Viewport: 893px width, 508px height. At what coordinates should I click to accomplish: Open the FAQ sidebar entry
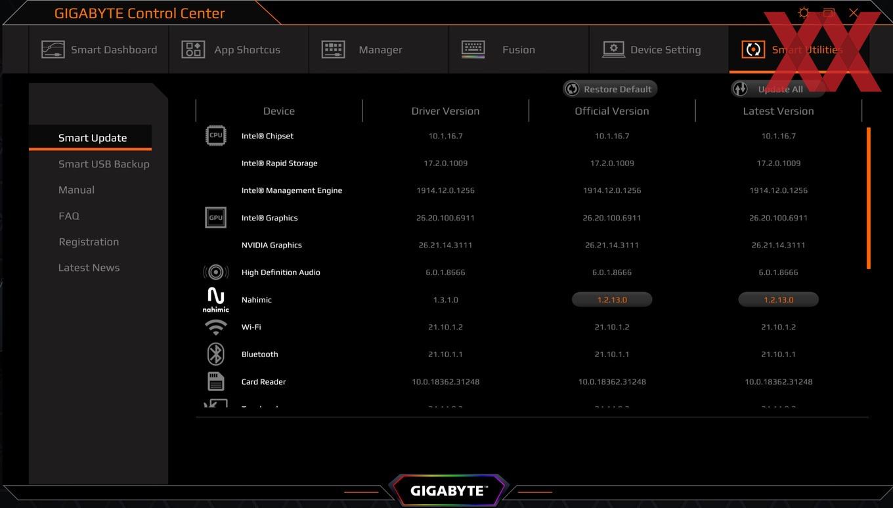(69, 216)
